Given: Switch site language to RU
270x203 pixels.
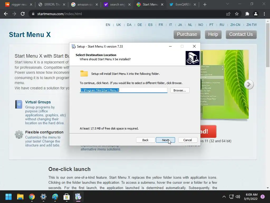Looking at the screenshot, I should pyautogui.click(x=222, y=25).
